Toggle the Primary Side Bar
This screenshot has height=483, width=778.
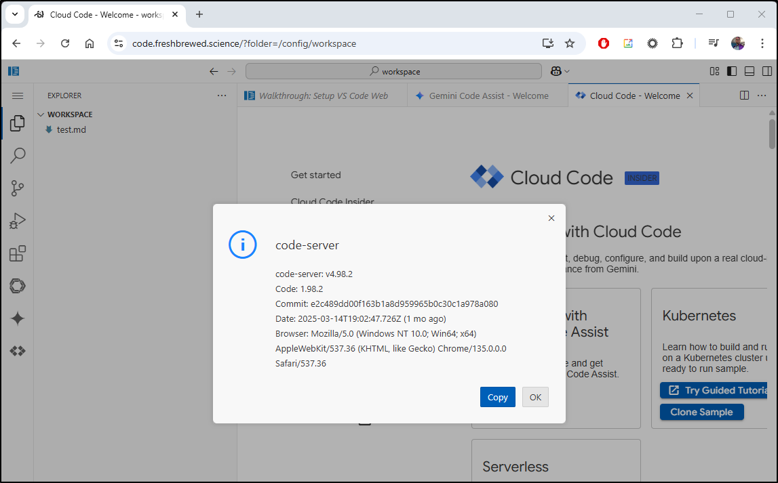[732, 71]
